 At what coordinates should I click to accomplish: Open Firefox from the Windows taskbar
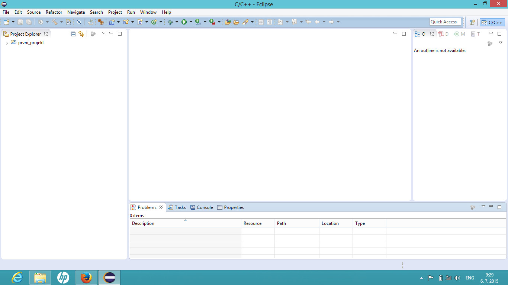point(86,278)
